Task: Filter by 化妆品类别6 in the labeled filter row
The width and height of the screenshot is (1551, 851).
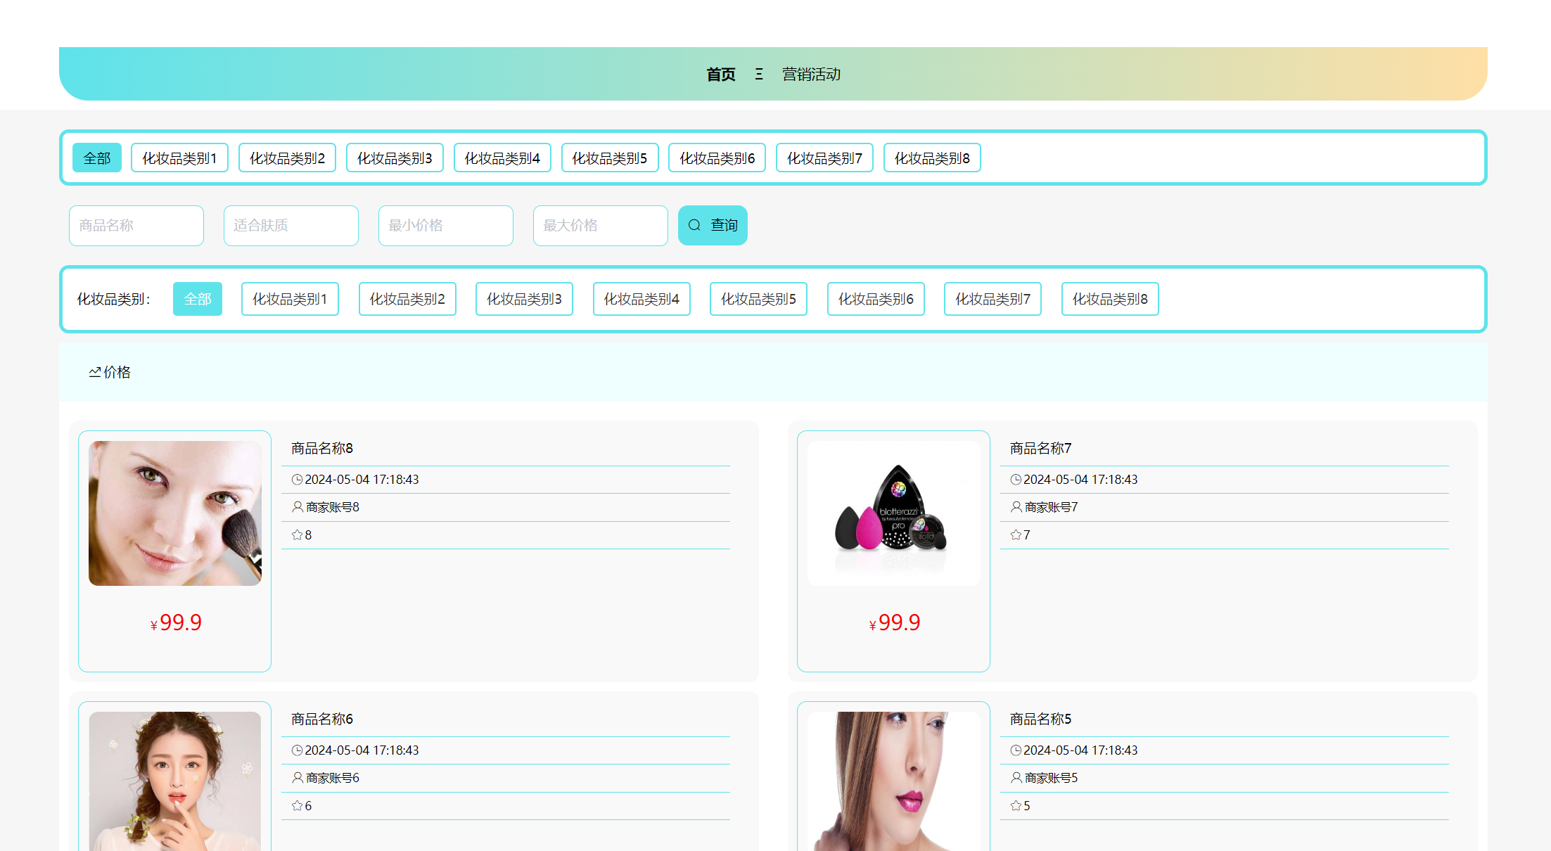Action: 876,299
